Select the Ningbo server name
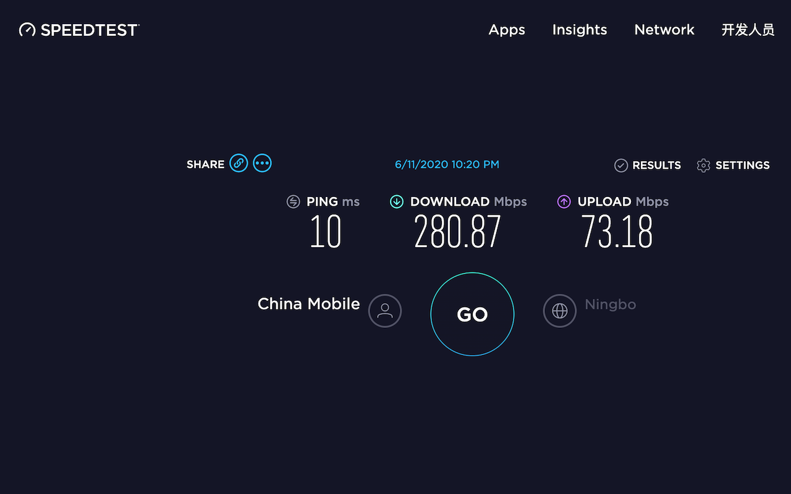This screenshot has height=494, width=791. 610,304
